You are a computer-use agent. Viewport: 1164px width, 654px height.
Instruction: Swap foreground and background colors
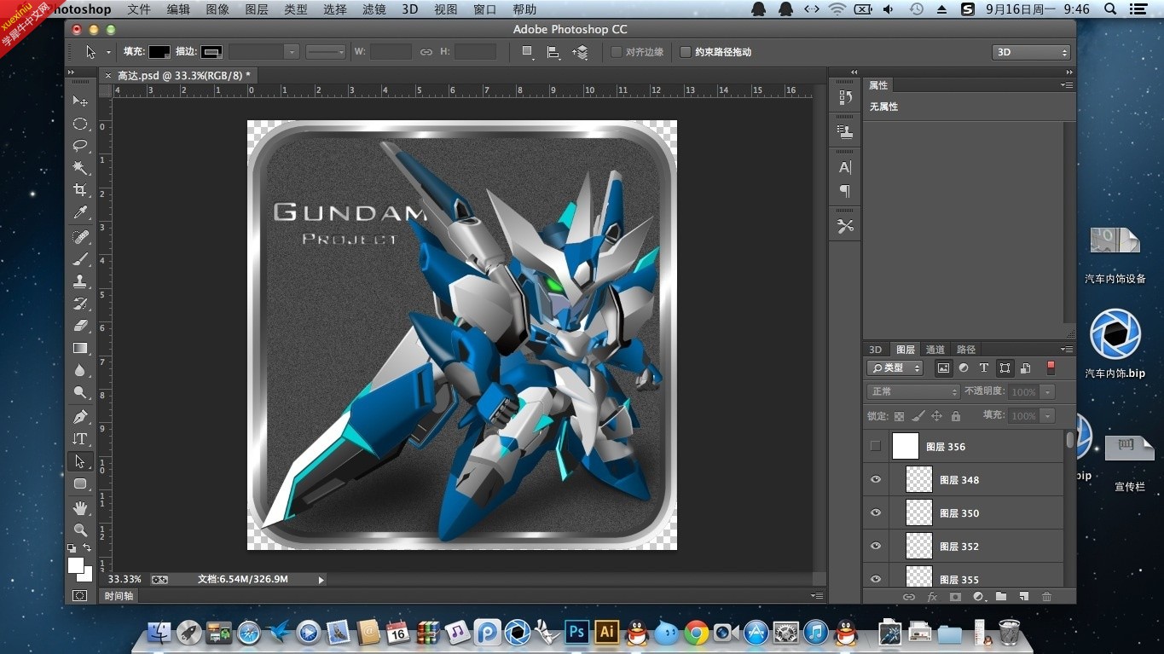tap(87, 547)
